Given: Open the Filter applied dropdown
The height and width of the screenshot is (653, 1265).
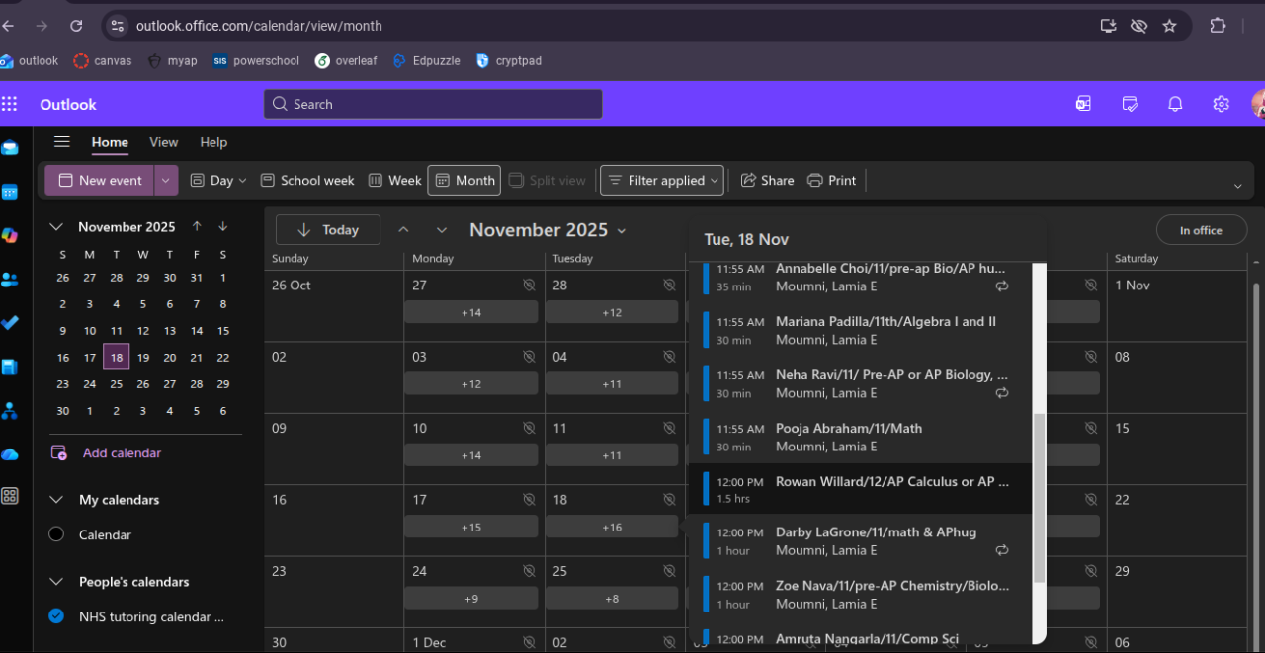Looking at the screenshot, I should [x=662, y=181].
